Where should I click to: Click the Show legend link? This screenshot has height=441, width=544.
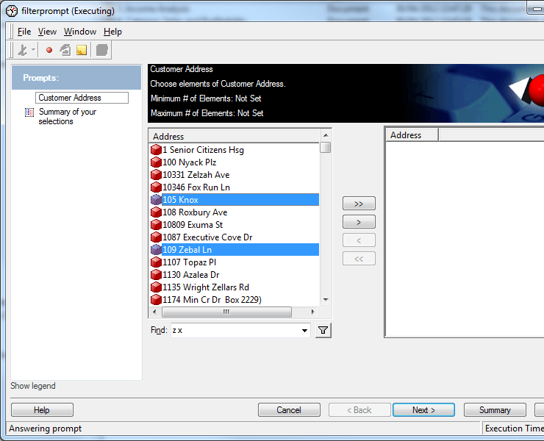coord(33,386)
